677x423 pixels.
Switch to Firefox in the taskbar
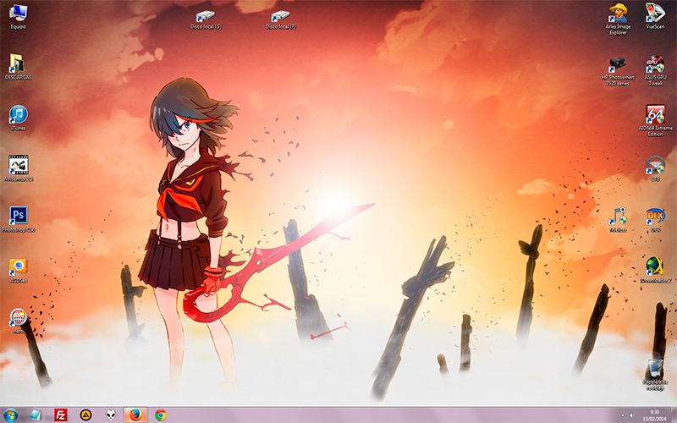click(135, 415)
